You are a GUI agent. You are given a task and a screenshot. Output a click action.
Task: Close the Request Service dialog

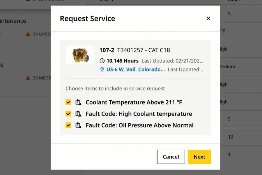pos(208,18)
